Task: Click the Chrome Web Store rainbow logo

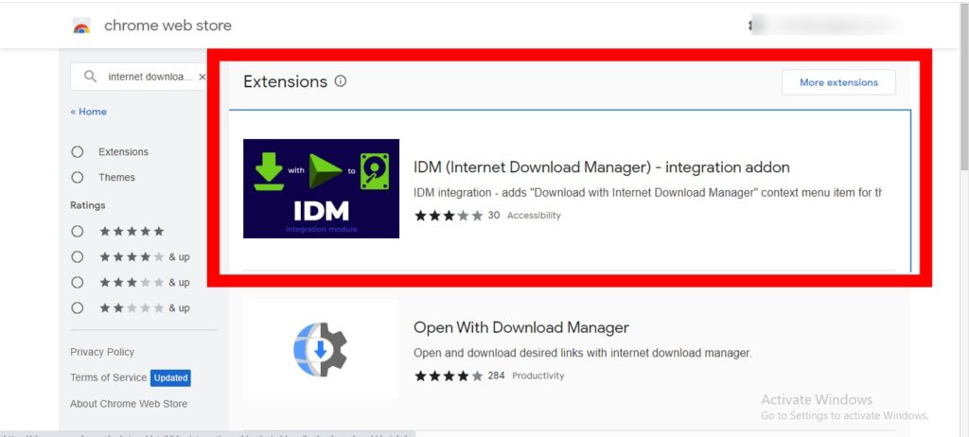Action: click(x=81, y=26)
